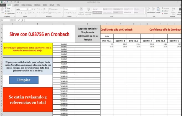Toggle italic K formatting

[x=19, y=13]
